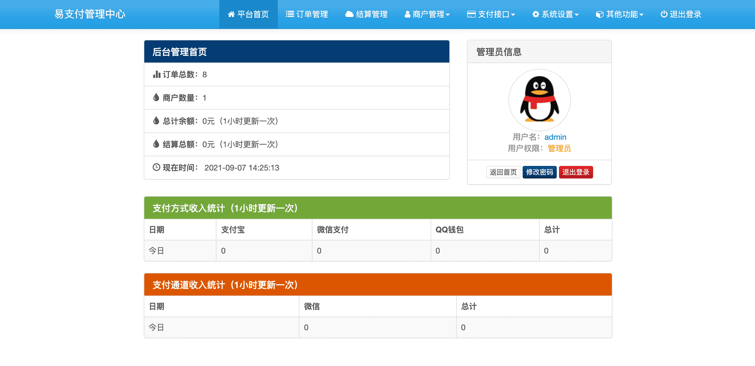Viewport: 755px width, 366px height.
Task: Click the 返回首页 button
Action: click(503, 172)
